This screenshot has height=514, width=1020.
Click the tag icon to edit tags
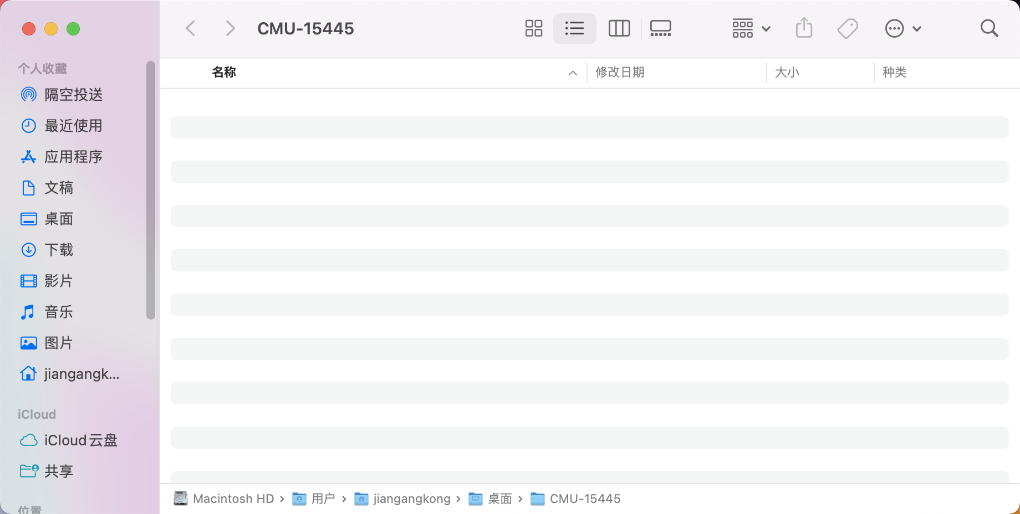tap(848, 28)
